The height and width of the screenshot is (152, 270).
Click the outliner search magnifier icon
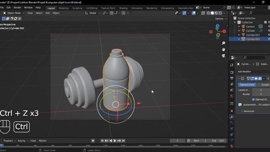(251, 13)
